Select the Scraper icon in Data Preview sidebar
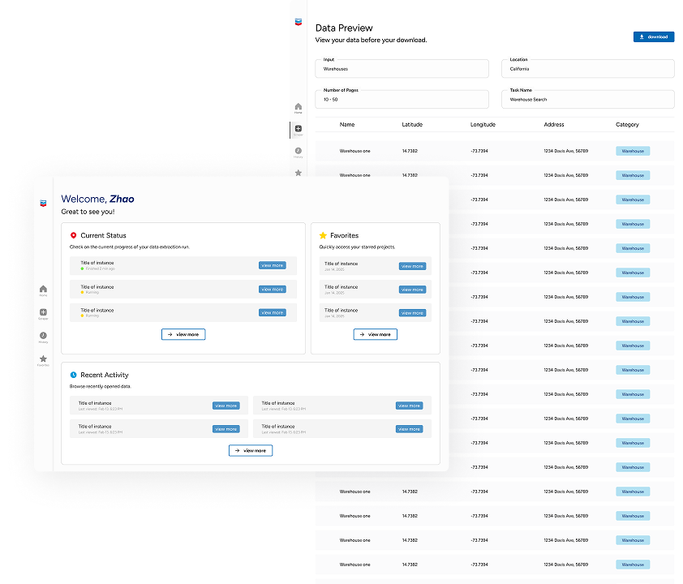 click(x=298, y=129)
